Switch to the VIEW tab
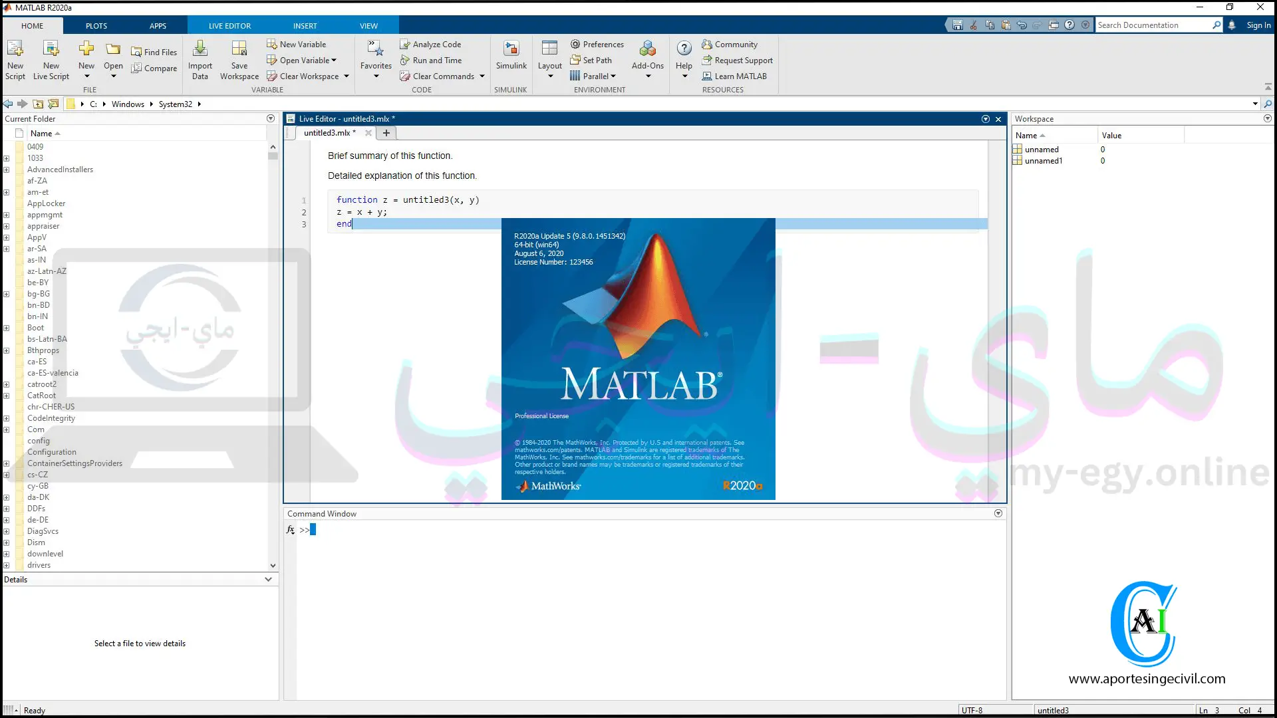 (x=369, y=25)
